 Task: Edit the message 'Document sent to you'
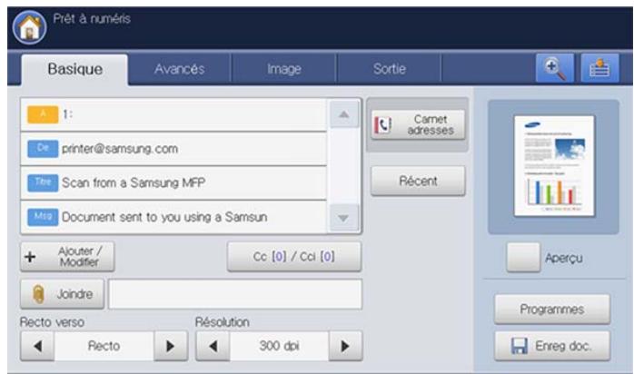coord(173,217)
